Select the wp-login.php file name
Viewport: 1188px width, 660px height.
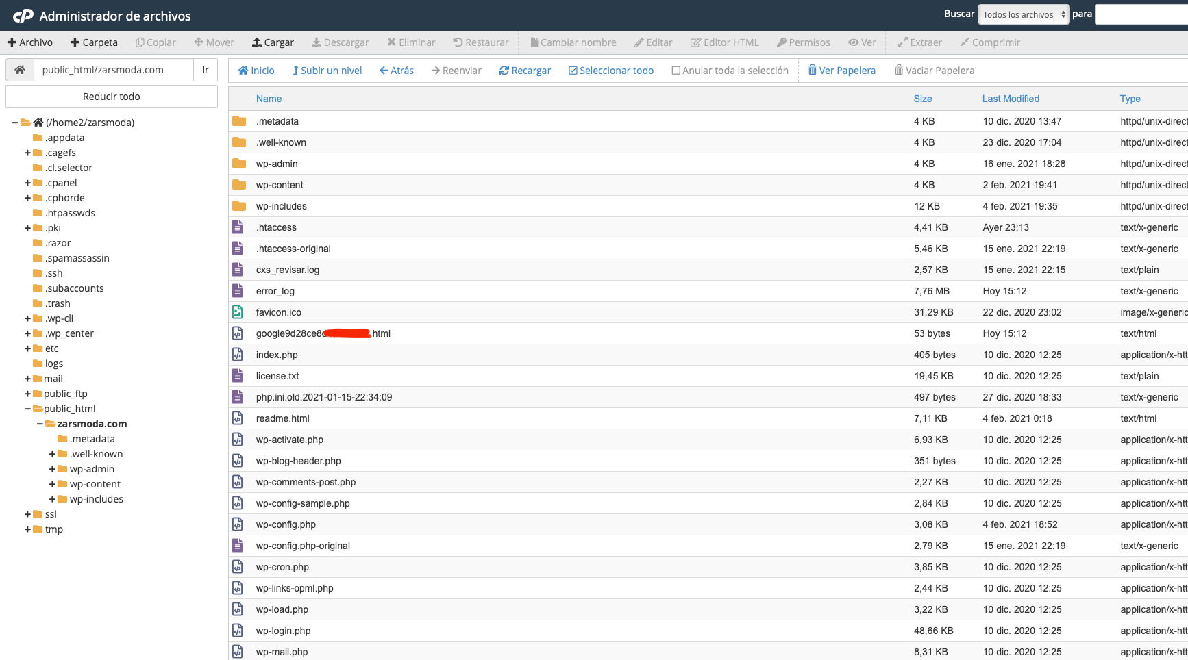[x=283, y=631]
